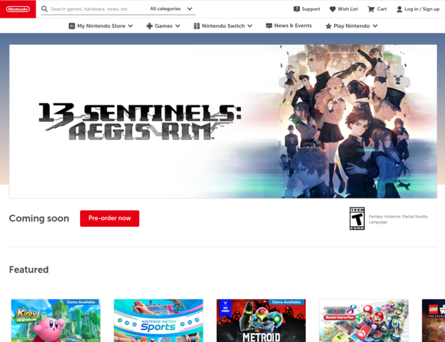Click the Demo Available badge on Kirby
Screen dimensions: 445x342
tap(81, 302)
